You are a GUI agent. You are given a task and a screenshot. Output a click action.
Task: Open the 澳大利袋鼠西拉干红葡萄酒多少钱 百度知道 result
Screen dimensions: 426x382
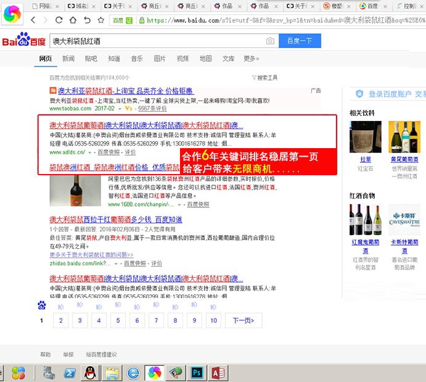click(116, 220)
